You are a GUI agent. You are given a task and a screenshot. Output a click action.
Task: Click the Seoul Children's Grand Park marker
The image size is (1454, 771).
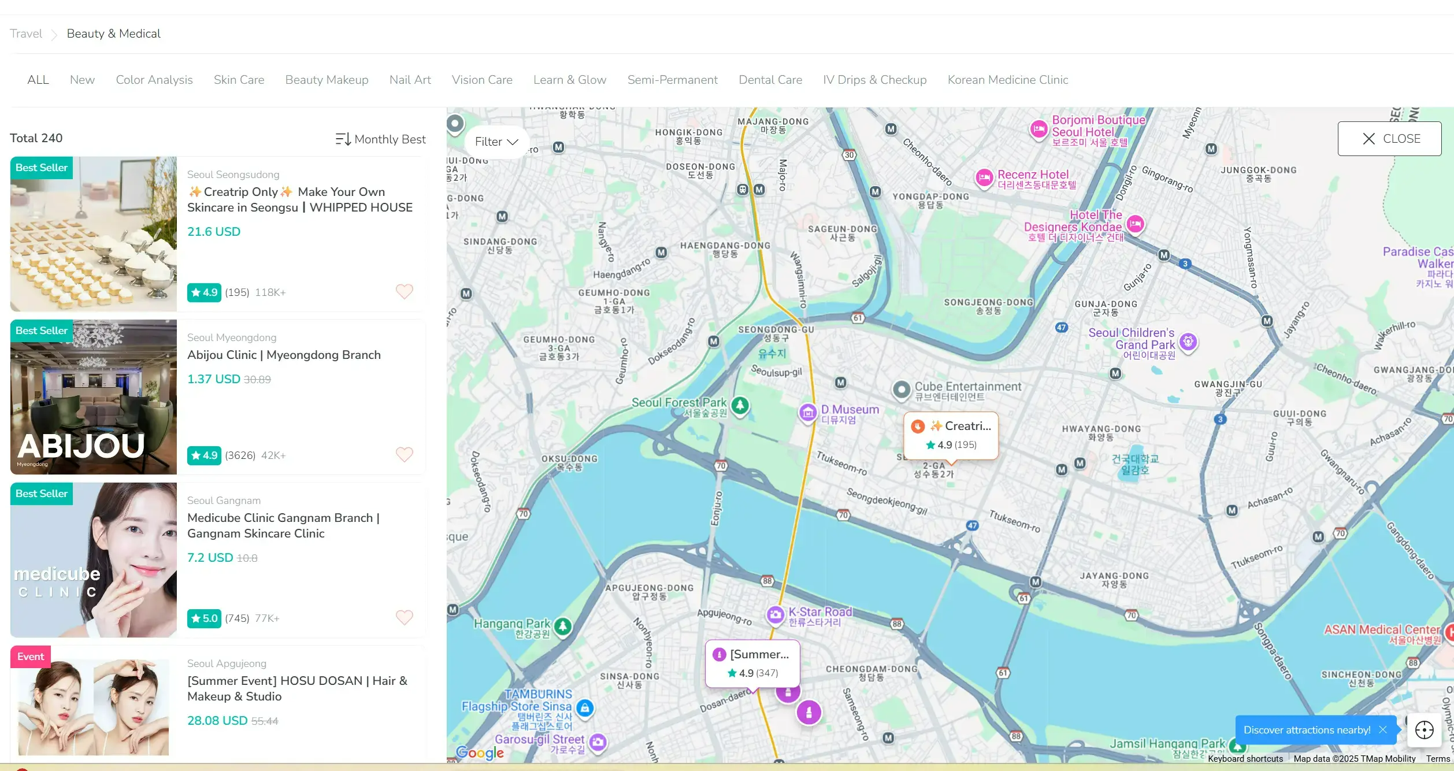click(x=1188, y=342)
